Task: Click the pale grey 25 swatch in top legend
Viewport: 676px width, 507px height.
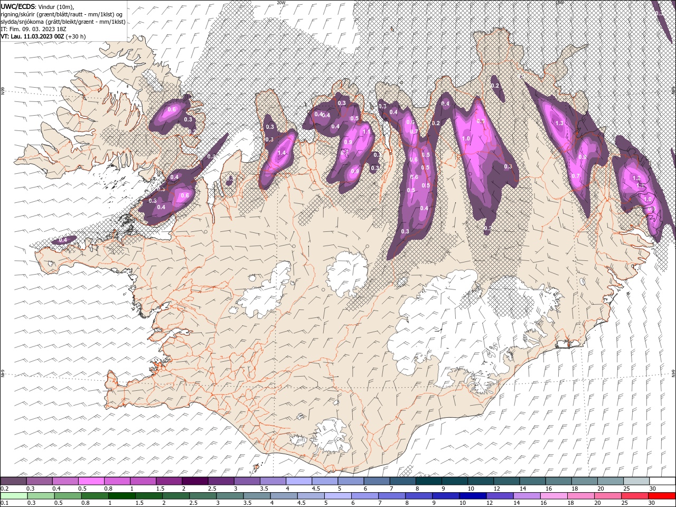Action: tap(636, 481)
